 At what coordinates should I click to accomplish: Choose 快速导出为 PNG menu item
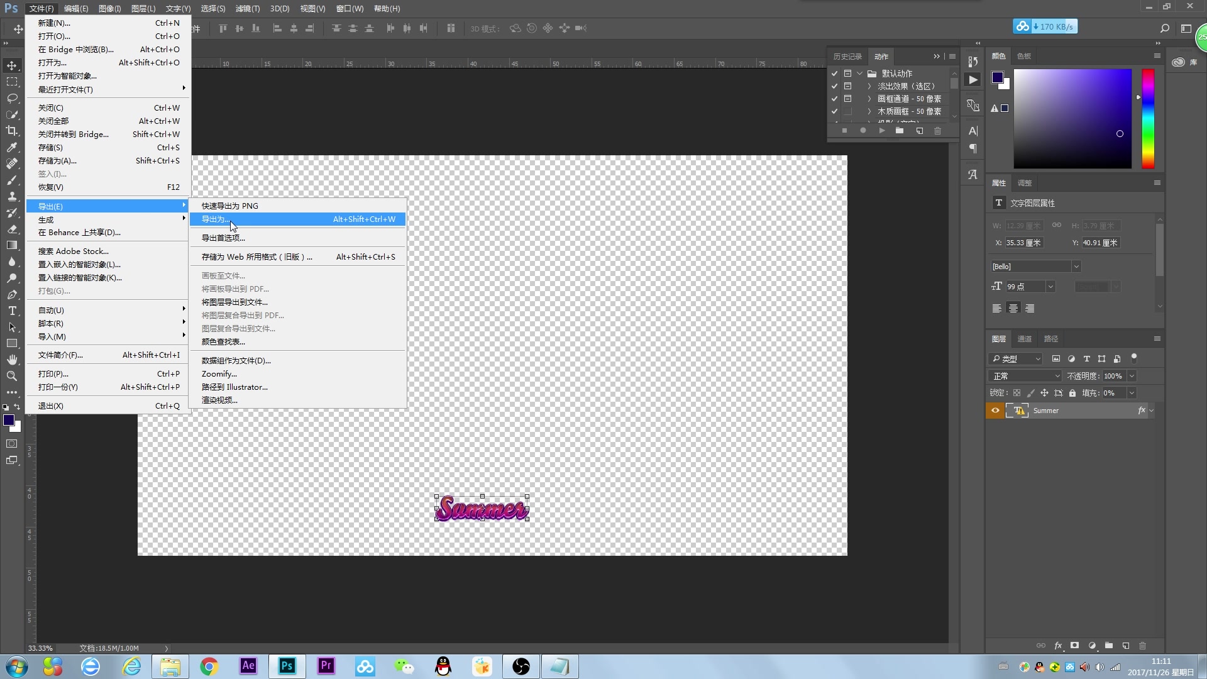[x=229, y=206]
